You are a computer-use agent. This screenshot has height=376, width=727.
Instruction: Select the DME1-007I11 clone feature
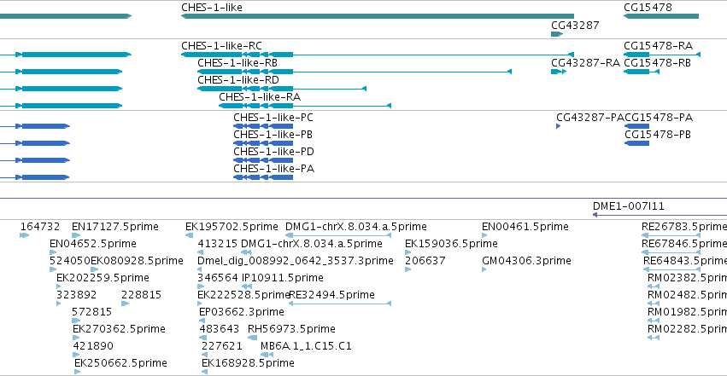click(660, 215)
